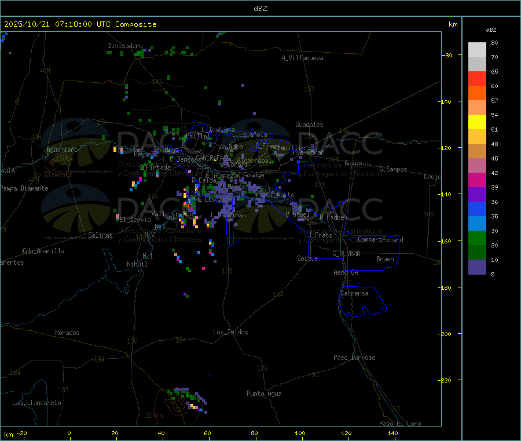Screen dimensions: 521x441
Task: Click the Bowen town label
Action: 385,258
